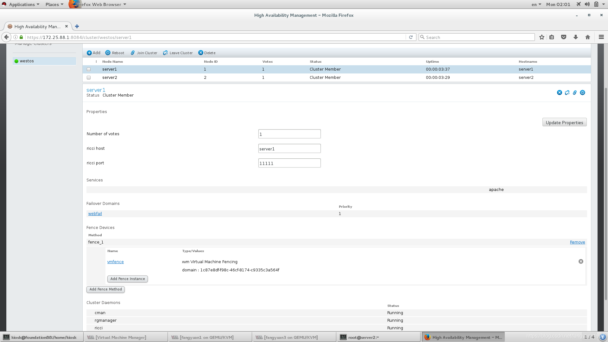The image size is (608, 342).
Task: Click the Delete icon in node toolbar
Action: click(x=201, y=53)
